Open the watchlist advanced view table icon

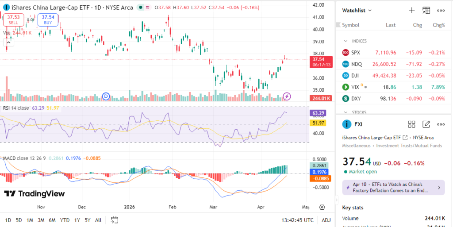click(426, 10)
